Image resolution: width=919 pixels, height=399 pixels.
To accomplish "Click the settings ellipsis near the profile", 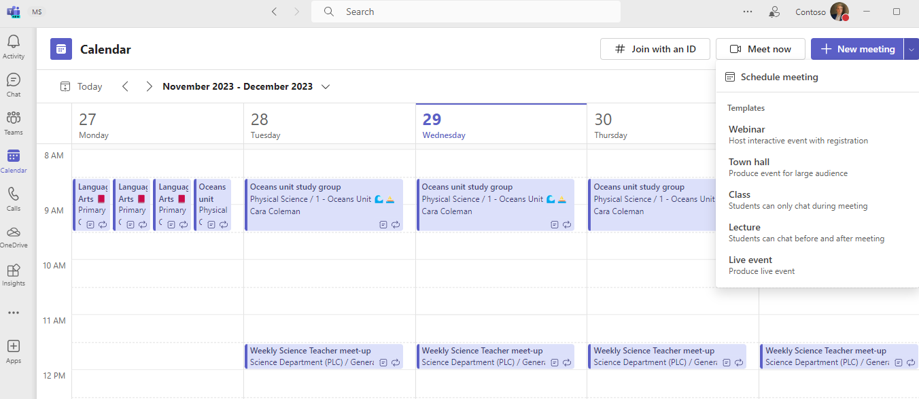I will coord(748,12).
